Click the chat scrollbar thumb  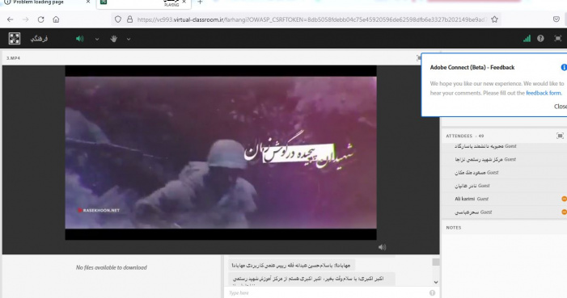[x=436, y=262]
